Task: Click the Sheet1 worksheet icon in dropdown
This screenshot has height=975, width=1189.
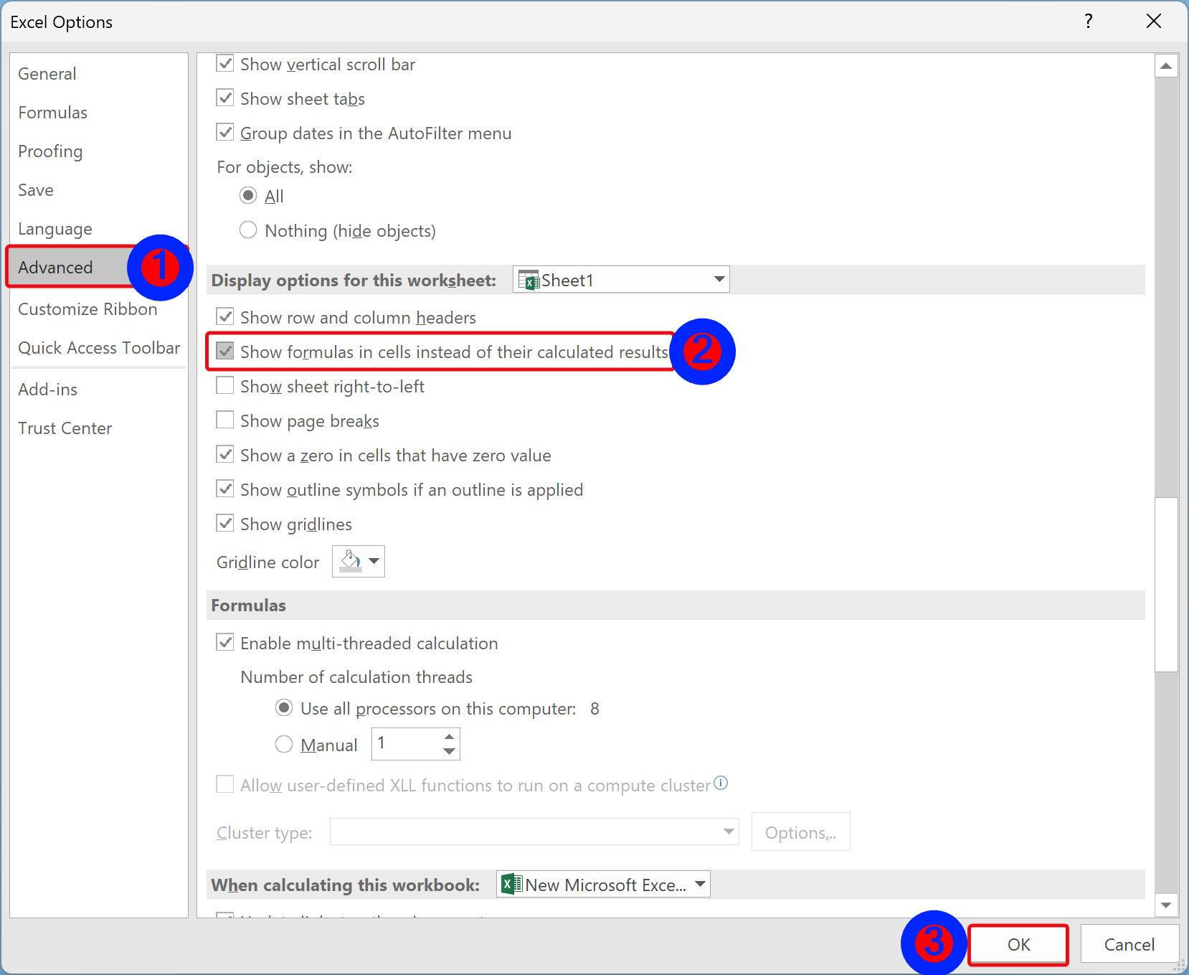Action: point(529,280)
